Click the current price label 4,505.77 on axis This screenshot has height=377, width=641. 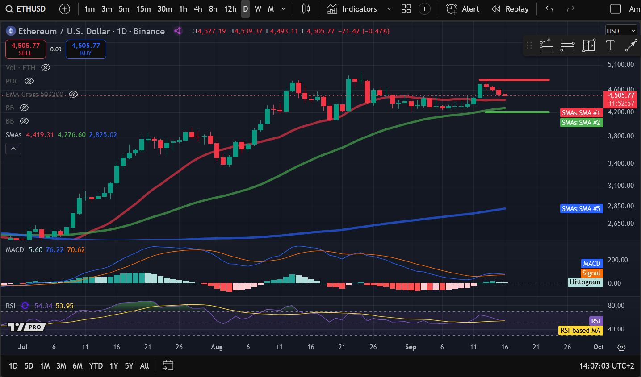621,95
